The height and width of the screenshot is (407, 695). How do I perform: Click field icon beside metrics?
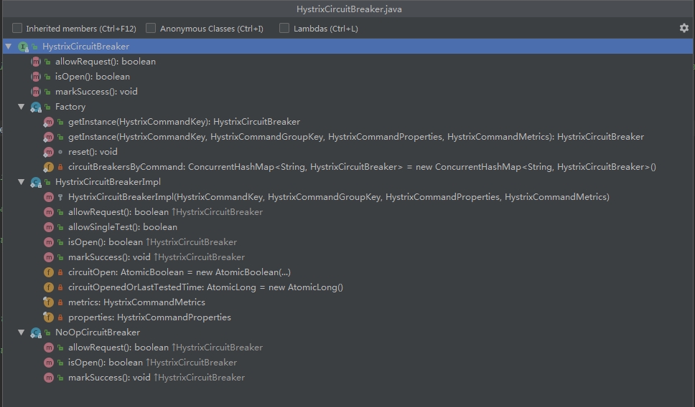point(48,302)
